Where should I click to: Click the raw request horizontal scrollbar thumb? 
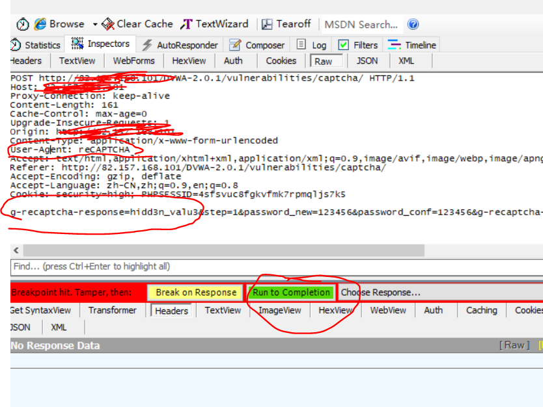click(x=224, y=250)
